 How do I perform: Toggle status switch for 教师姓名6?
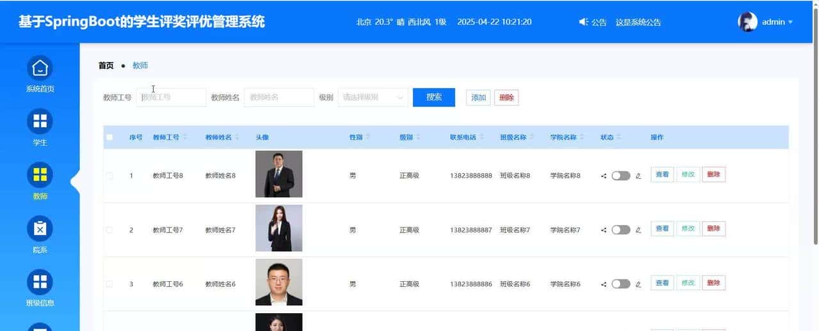click(621, 284)
